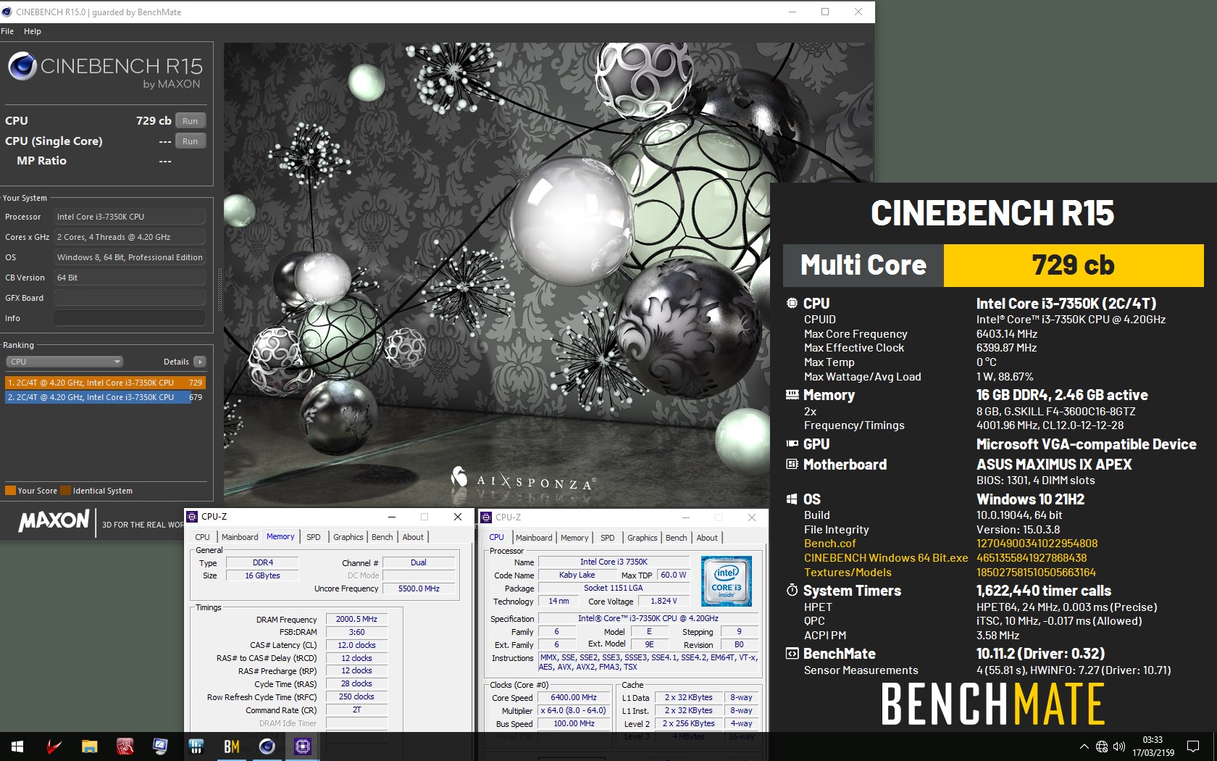Switch to Mainboard tab in right CPU-Z window
The width and height of the screenshot is (1217, 761).
point(534,538)
